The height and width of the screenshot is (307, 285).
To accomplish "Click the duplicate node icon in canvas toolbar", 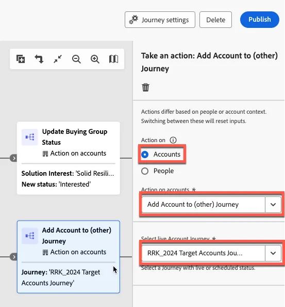I will (x=21, y=59).
